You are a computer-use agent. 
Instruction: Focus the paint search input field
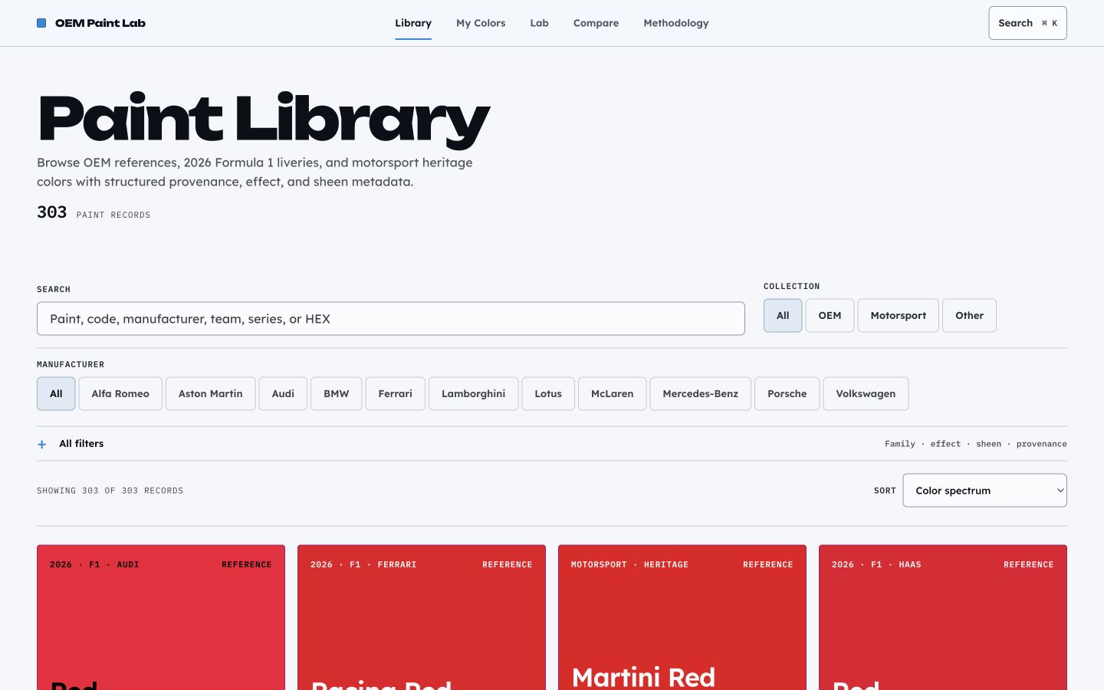pyautogui.click(x=391, y=319)
